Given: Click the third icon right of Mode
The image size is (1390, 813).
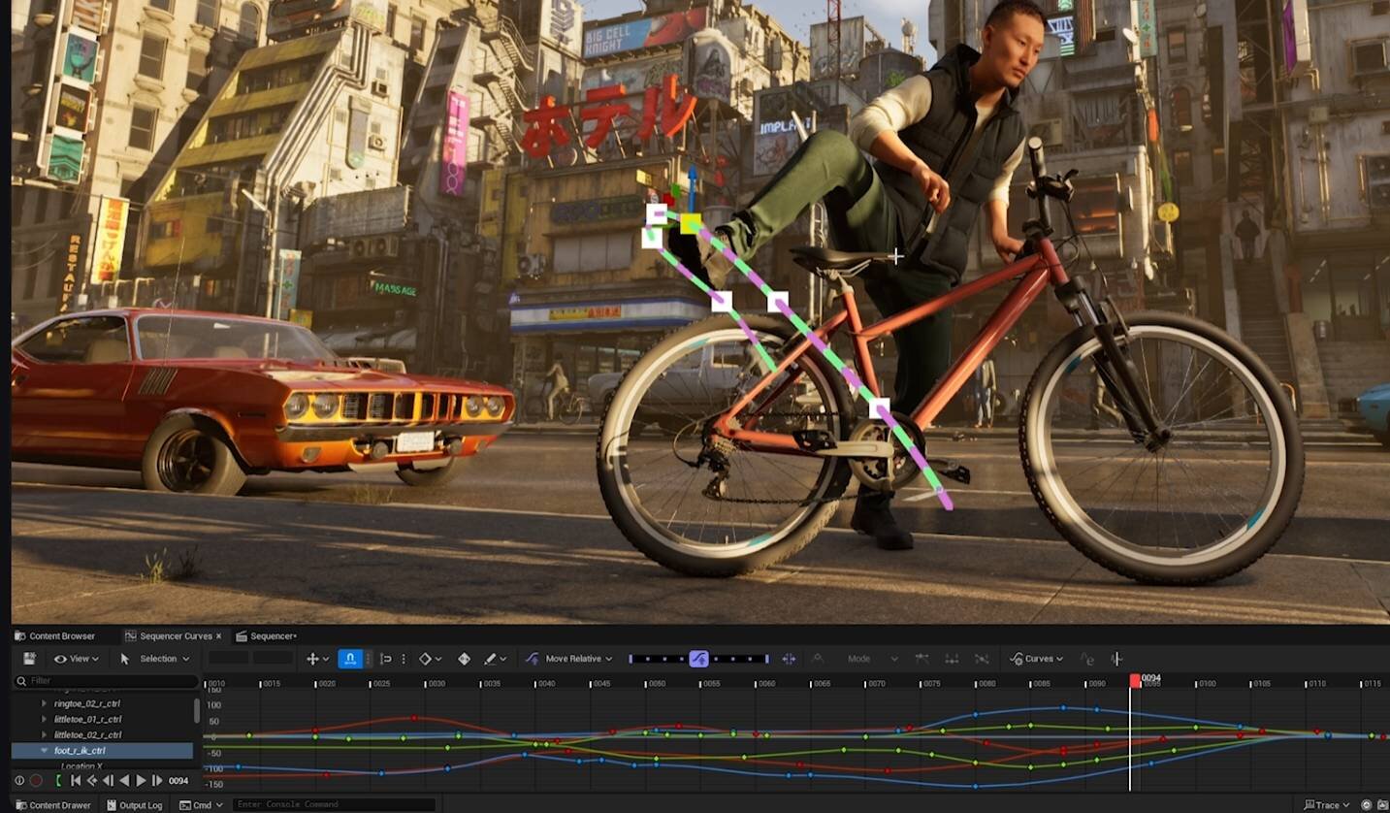Looking at the screenshot, I should [x=982, y=659].
